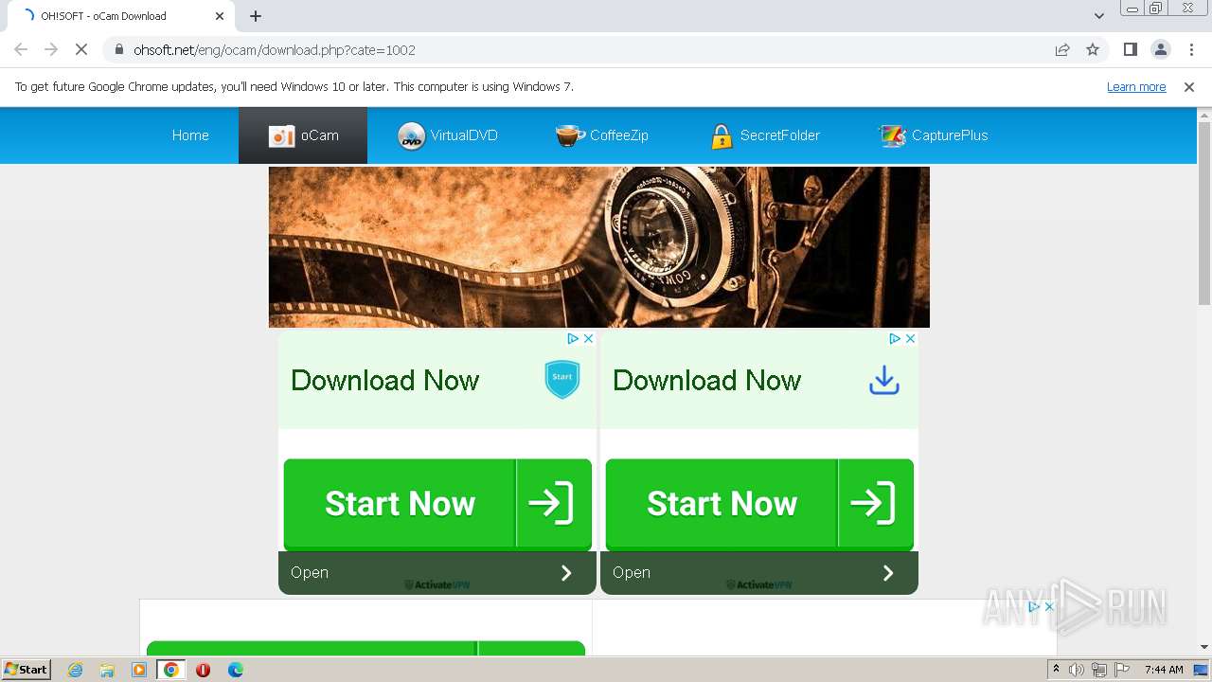The image size is (1212, 682).
Task: Open the Action Center flag icon
Action: coord(1120,670)
